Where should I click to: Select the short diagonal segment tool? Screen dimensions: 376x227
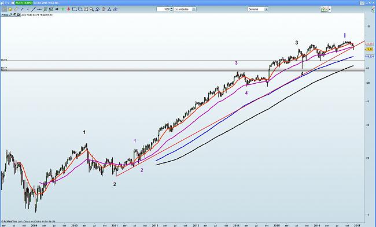22,9
